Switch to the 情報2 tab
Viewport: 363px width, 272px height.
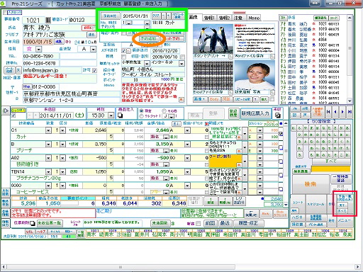point(224,18)
